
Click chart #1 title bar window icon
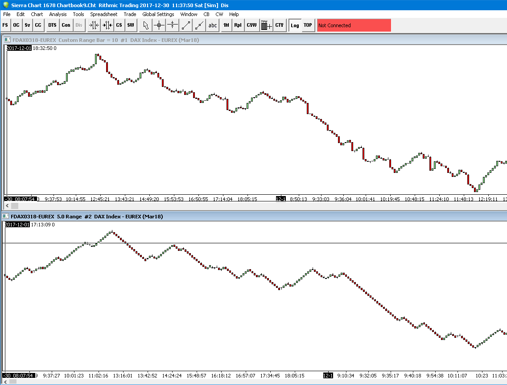(7, 40)
